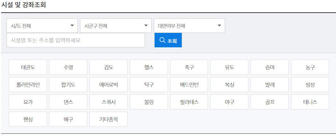Image resolution: width=336 pixels, height=137 pixels.
Task: Select the 태권도 sport category
Action: tap(28, 67)
